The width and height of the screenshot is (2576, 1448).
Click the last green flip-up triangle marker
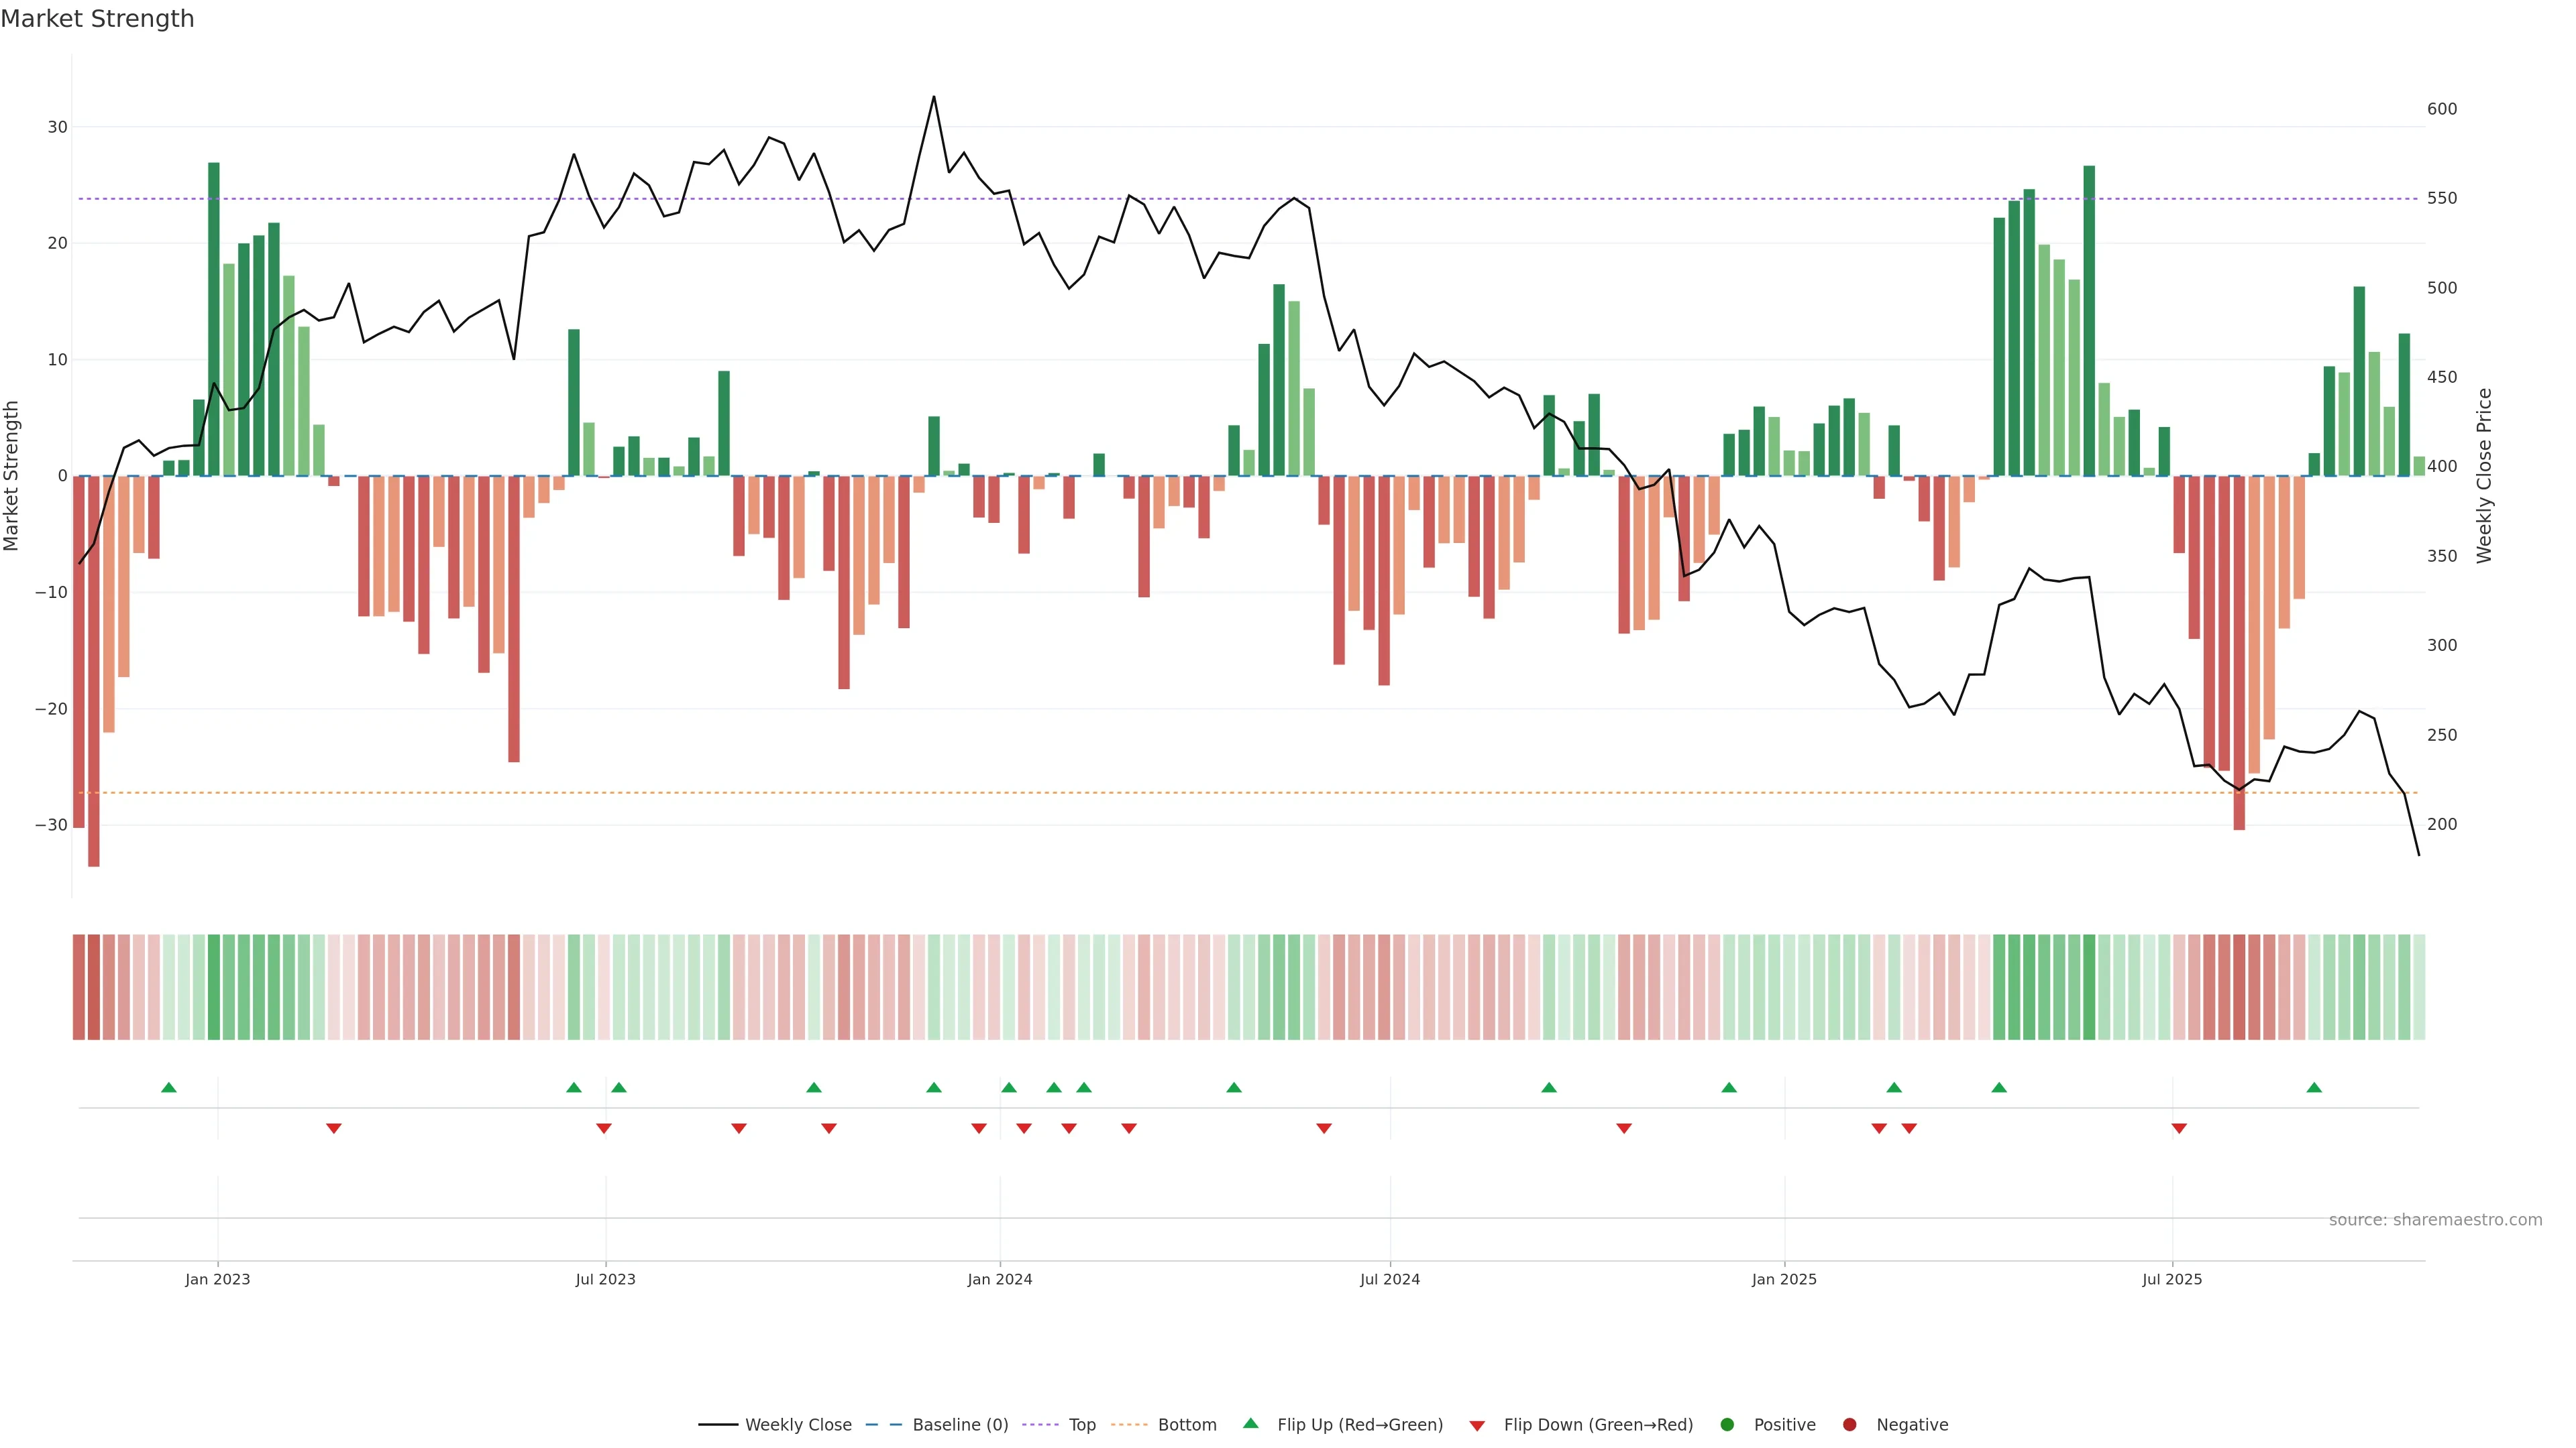2314,1087
